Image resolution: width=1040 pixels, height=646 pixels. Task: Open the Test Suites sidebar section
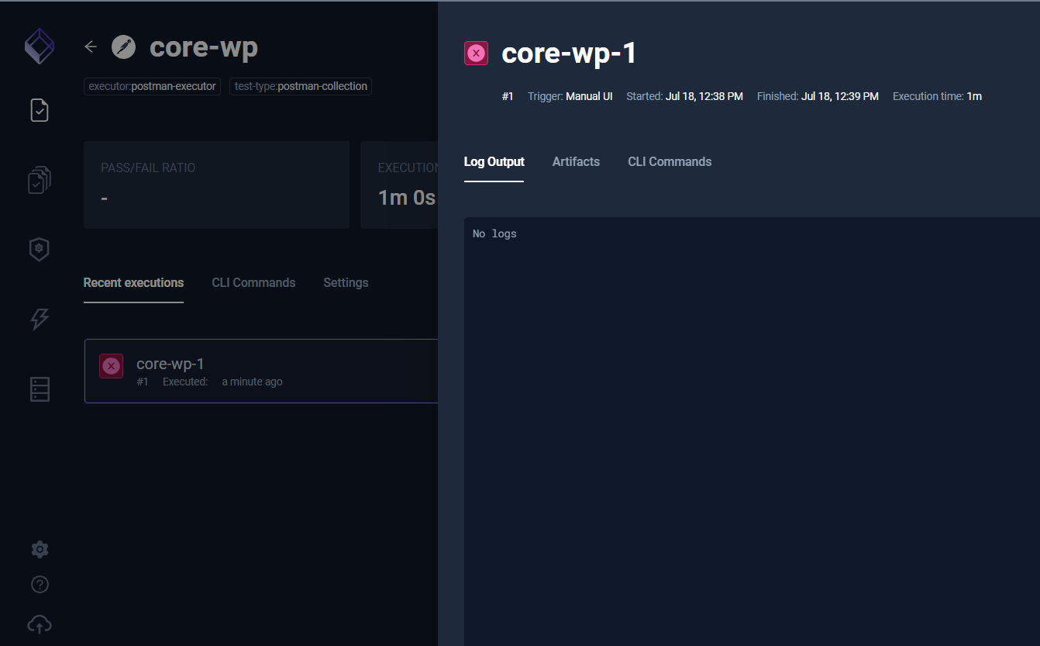click(39, 179)
